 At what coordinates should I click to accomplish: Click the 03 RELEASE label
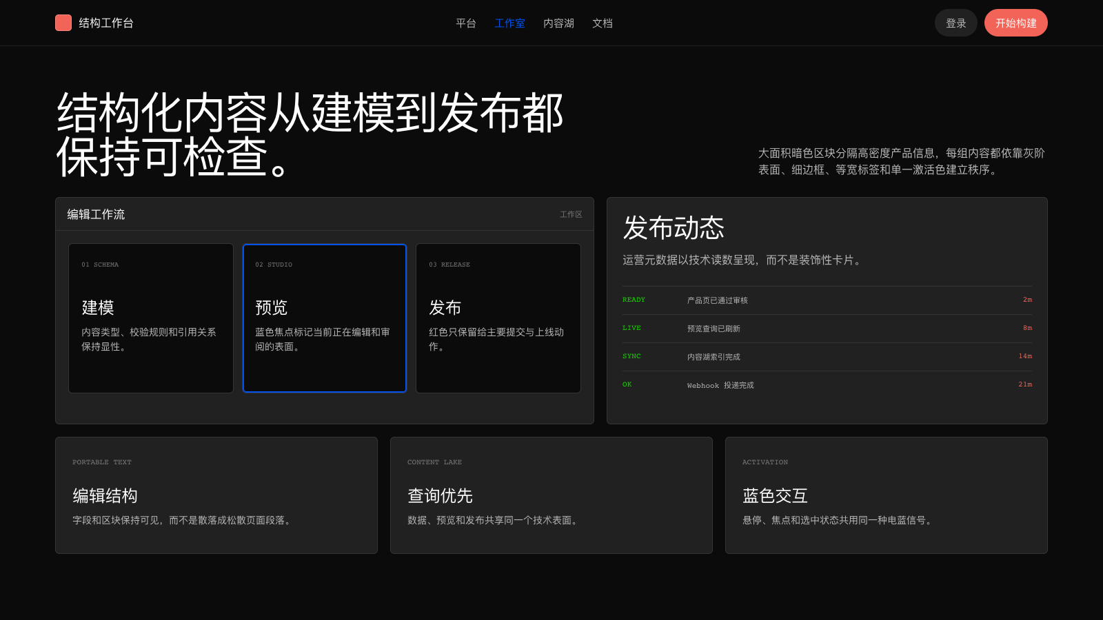449,265
